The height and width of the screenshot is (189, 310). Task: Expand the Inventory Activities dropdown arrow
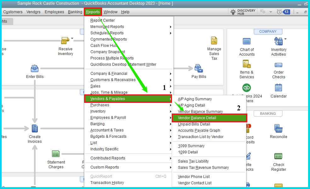(x=285, y=39)
